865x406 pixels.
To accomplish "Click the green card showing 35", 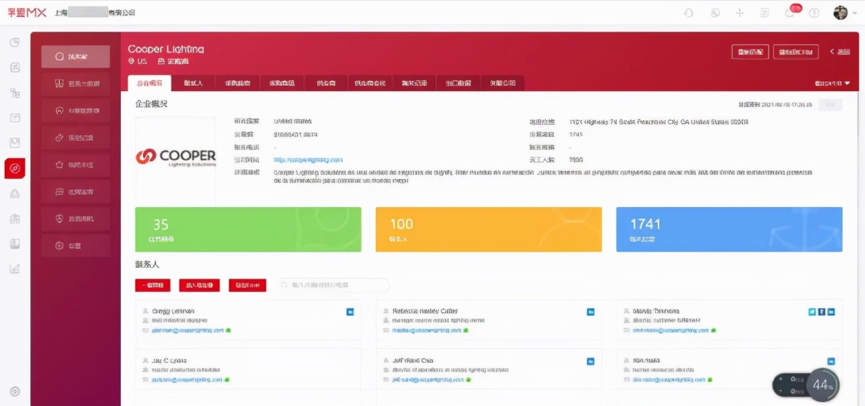I will [x=248, y=229].
